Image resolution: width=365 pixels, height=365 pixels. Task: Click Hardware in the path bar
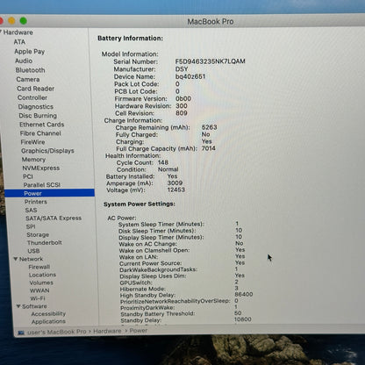tap(107, 331)
